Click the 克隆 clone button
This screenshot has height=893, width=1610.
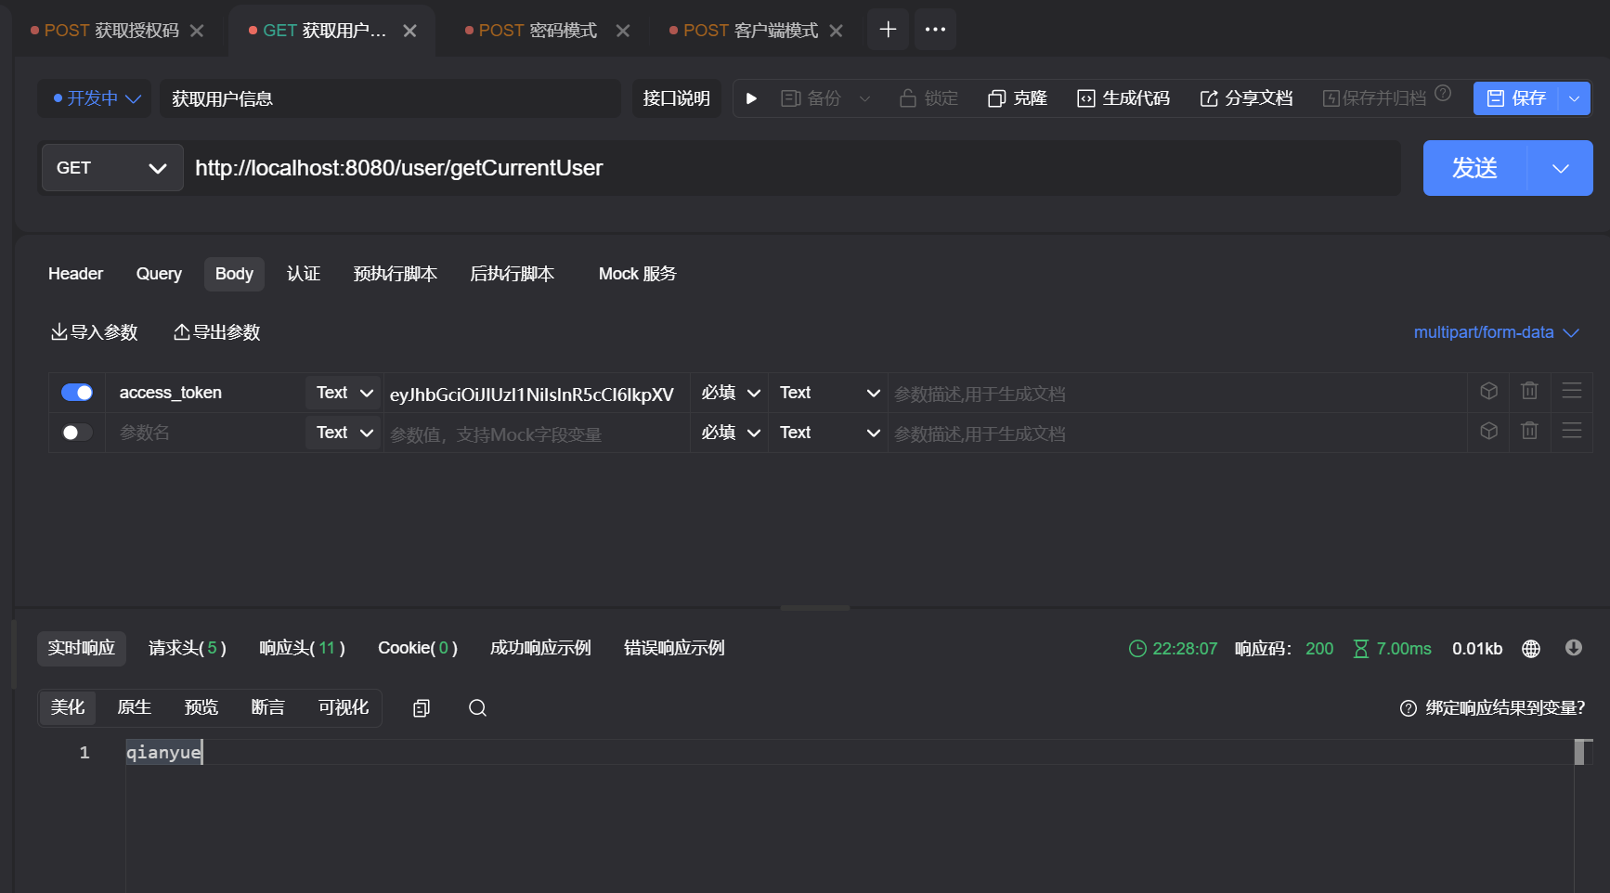pyautogui.click(x=1017, y=98)
